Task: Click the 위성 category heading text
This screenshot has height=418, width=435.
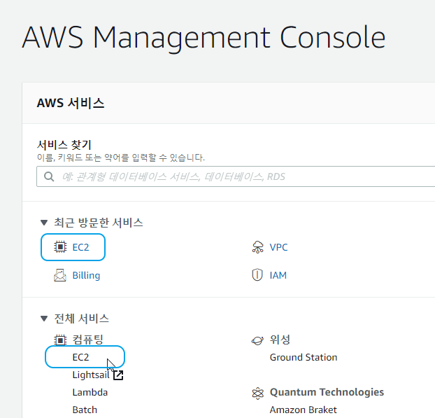Action: [280, 340]
